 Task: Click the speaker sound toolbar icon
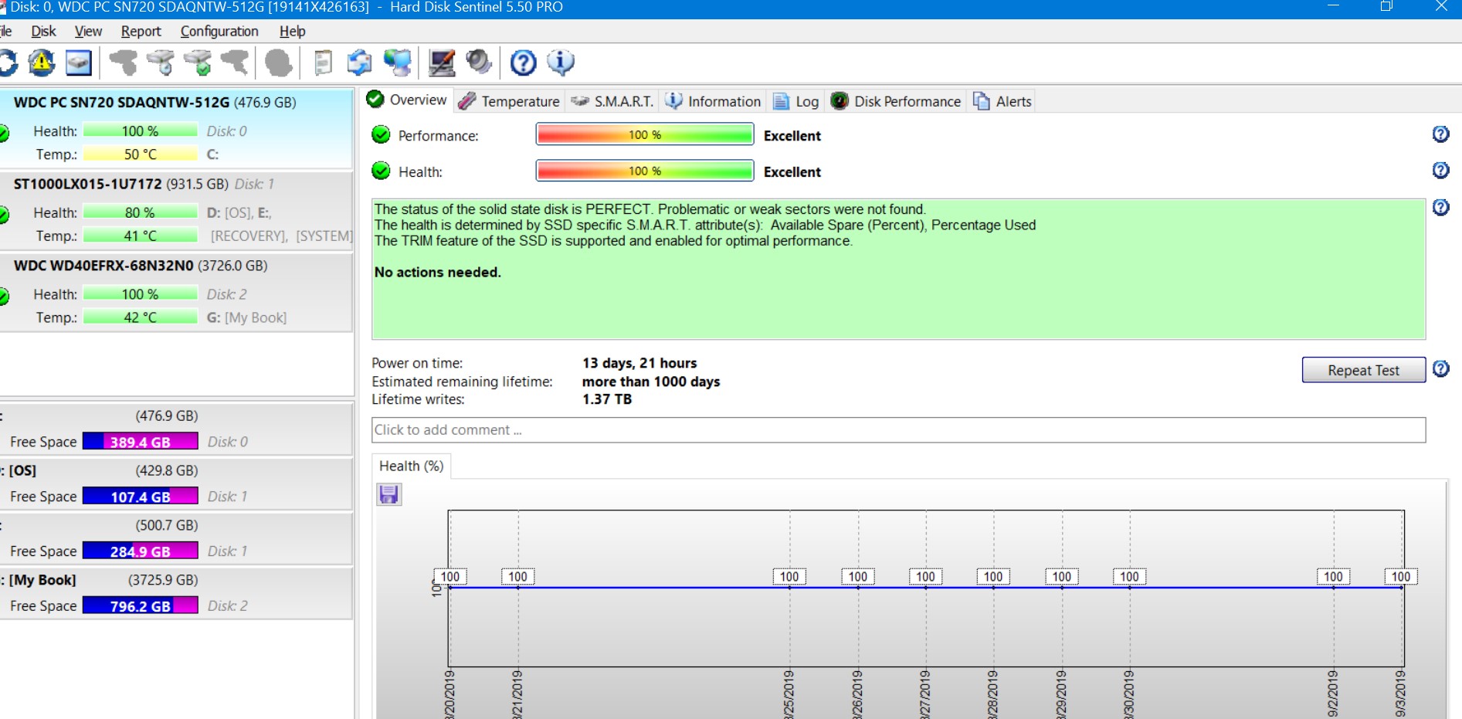479,63
